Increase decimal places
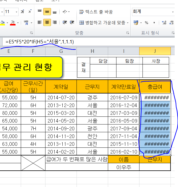Screen dimensions: 178x187 click(164, 23)
